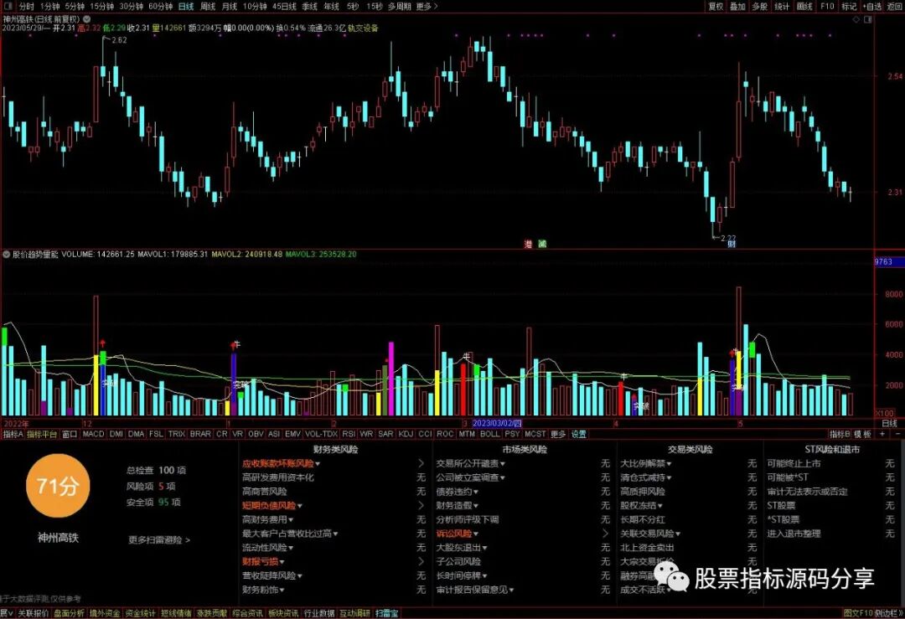Click the diamond icon at chart top right
This screenshot has width=905, height=619.
(x=856, y=19)
